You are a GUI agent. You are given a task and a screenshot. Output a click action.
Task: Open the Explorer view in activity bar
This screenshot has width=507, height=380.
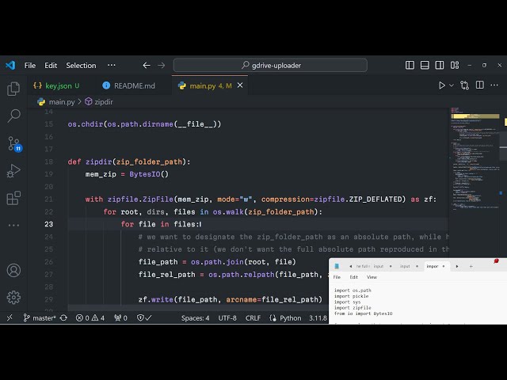coord(13,89)
